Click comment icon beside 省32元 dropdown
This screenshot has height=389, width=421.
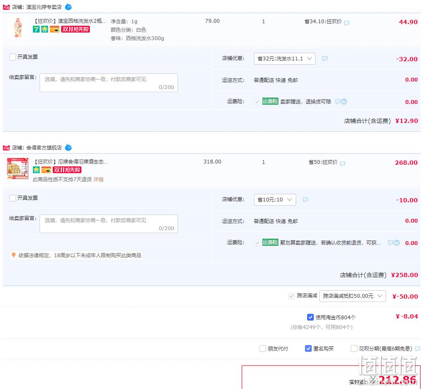(325, 58)
